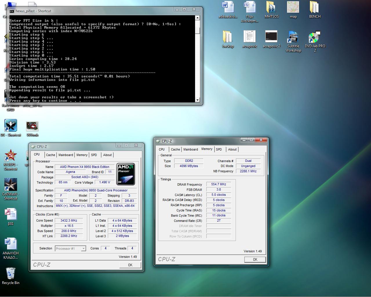Open SPD tab in right CPU-Z window
Screen dimensions: 371x297
219,149
